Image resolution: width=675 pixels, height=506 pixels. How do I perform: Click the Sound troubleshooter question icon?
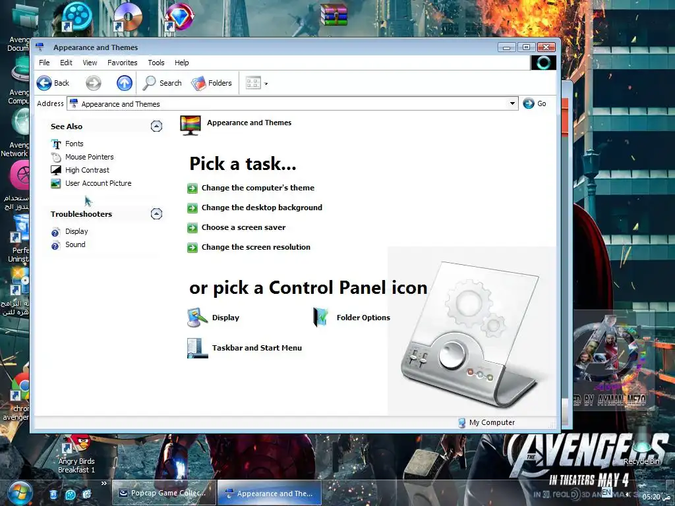coord(55,246)
